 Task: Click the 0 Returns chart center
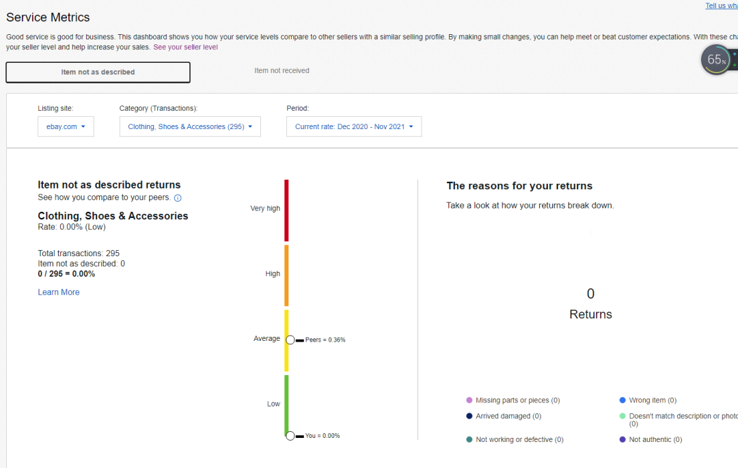(x=590, y=304)
